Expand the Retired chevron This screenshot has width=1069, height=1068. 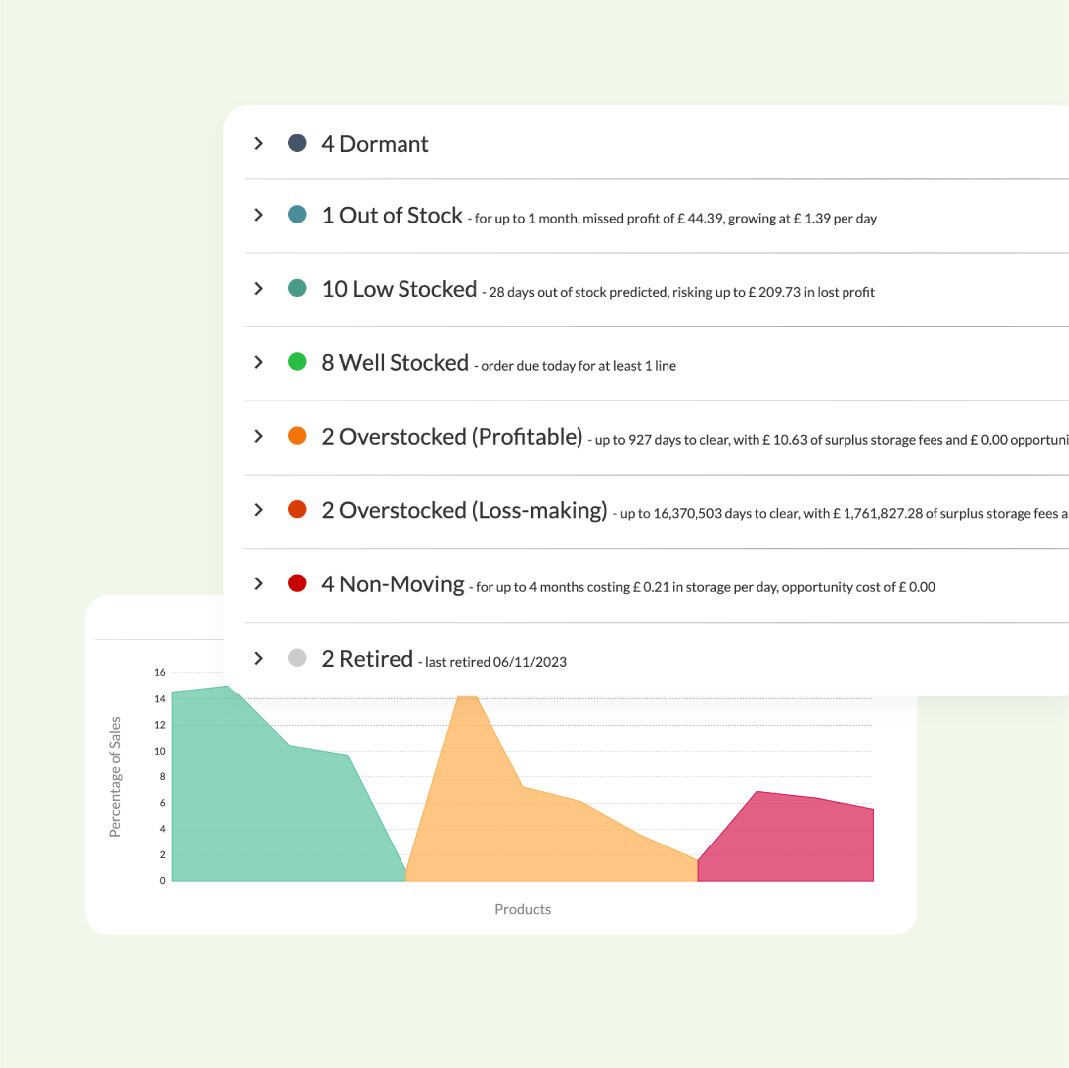258,658
